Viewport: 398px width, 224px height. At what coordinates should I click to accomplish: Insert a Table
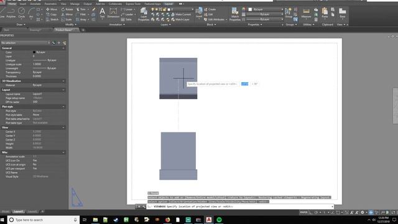pyautogui.click(x=126, y=19)
